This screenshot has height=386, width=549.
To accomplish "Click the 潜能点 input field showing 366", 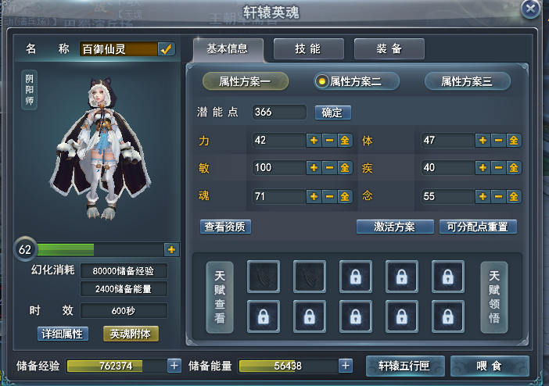I will (279, 112).
